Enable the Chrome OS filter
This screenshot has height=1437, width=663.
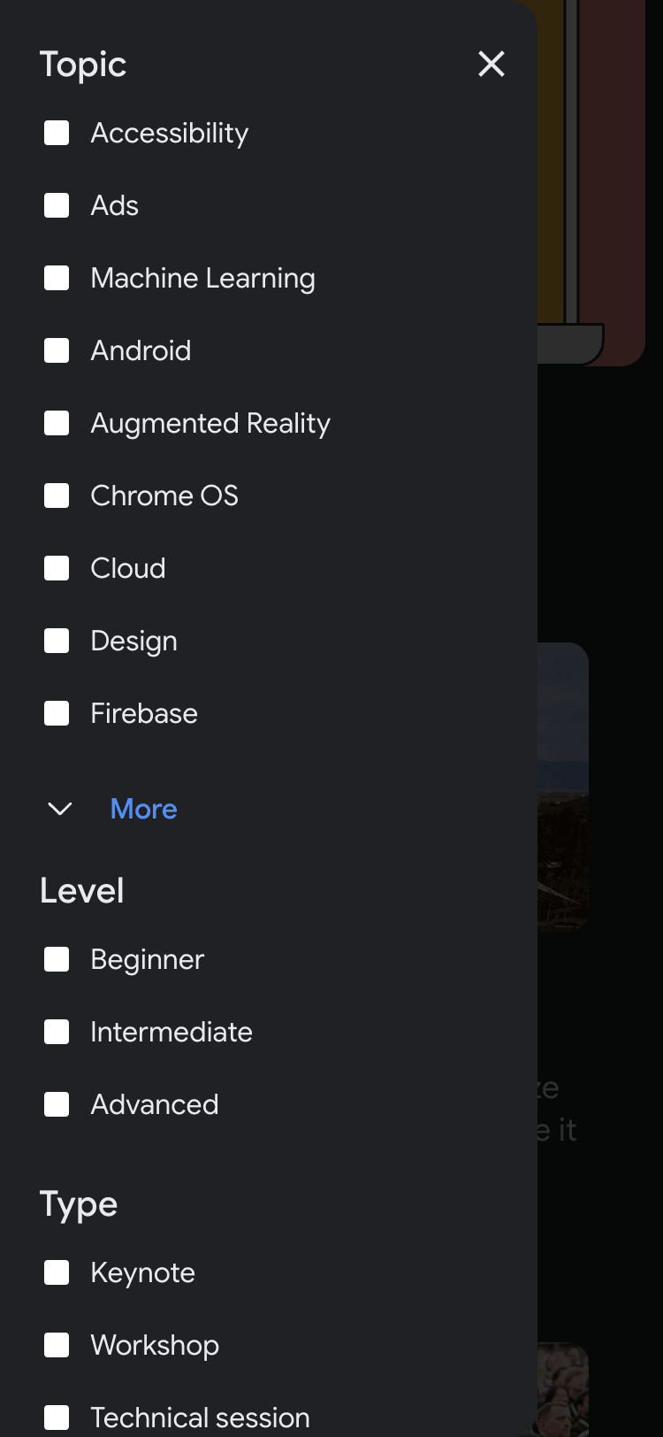point(56,495)
